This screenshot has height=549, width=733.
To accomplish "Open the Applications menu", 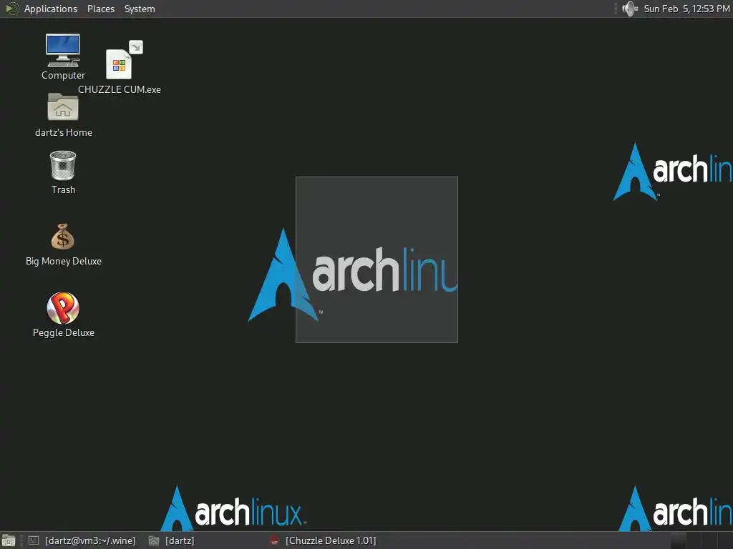I will pyautogui.click(x=51, y=9).
